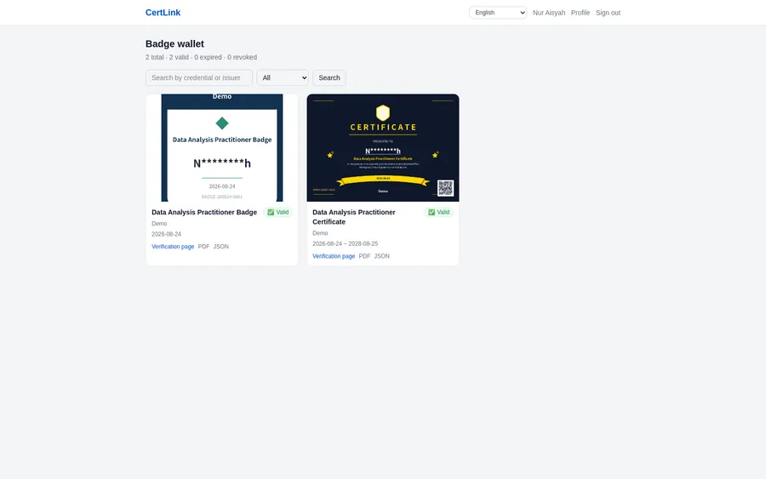Select the Data Analysis Practitioner Certificate title
The image size is (766, 479).
click(x=354, y=217)
